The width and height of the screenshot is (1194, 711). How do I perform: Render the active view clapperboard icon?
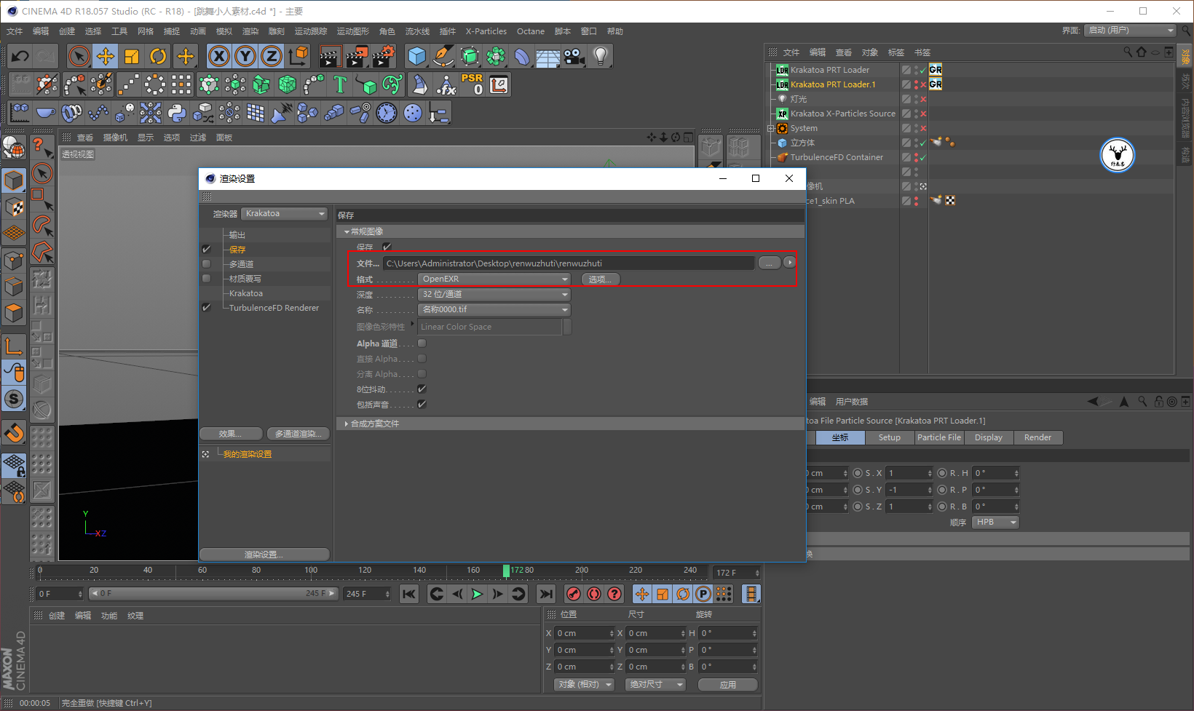(x=330, y=56)
